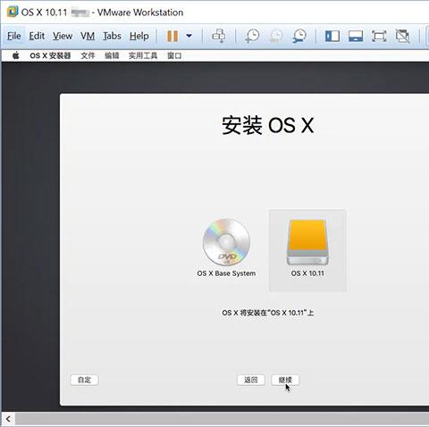Toggle the library sidebar view
Screen dimensions: 429x427
(332, 36)
